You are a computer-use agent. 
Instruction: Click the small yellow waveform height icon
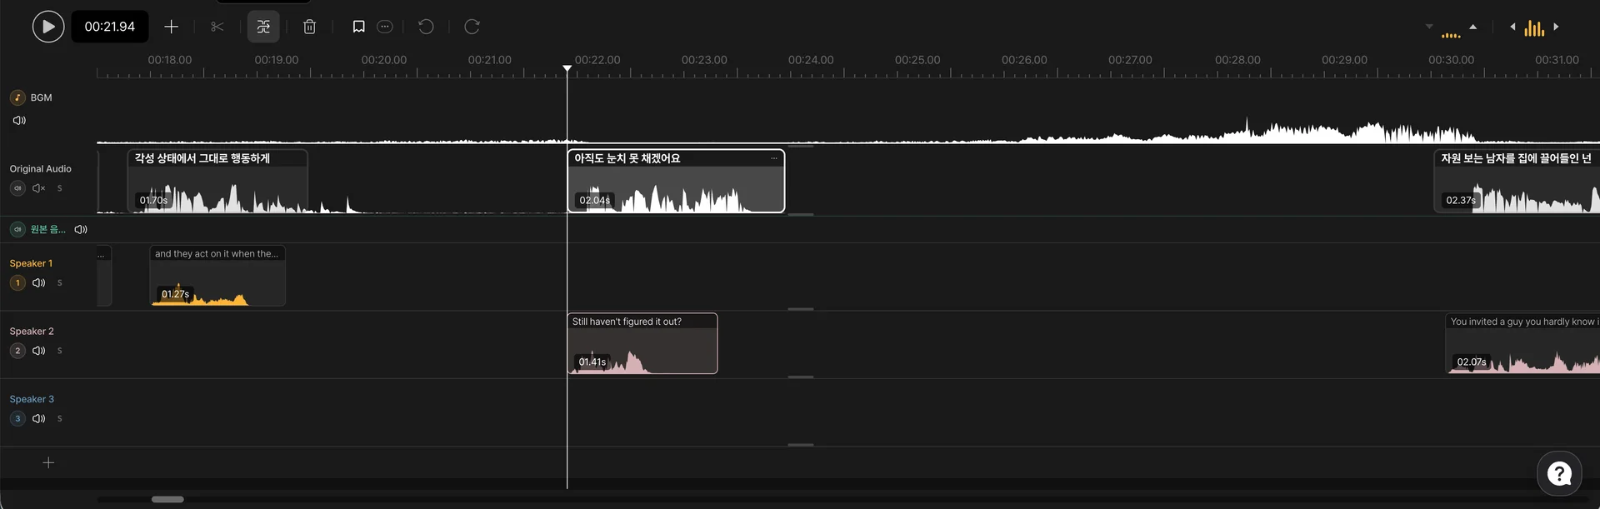pyautogui.click(x=1451, y=35)
